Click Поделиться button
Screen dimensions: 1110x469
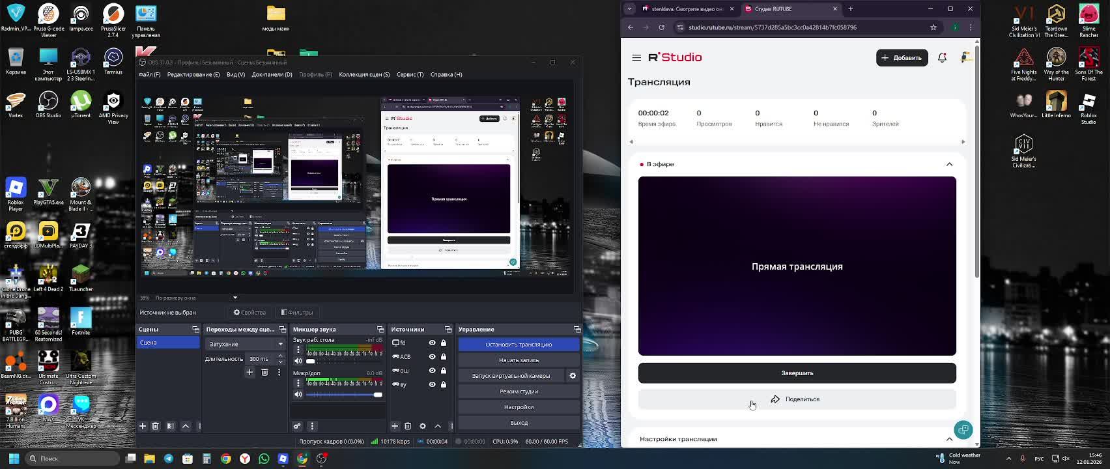tap(797, 399)
